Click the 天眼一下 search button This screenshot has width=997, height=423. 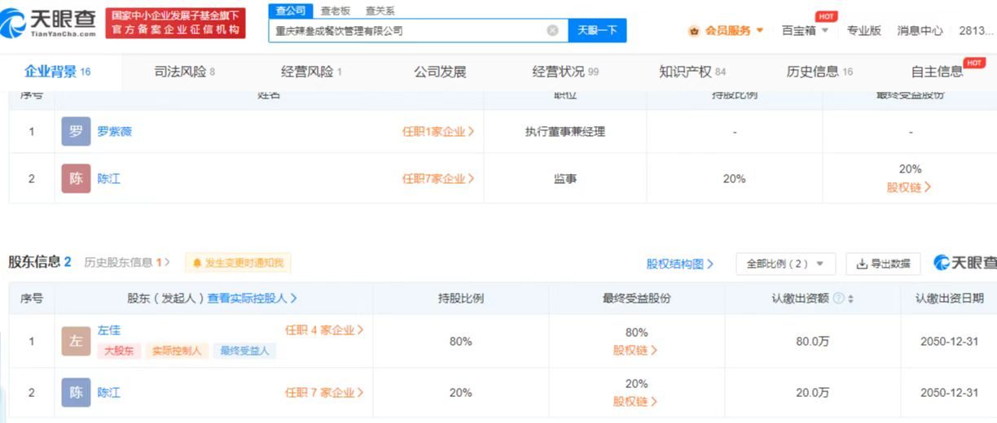(596, 31)
